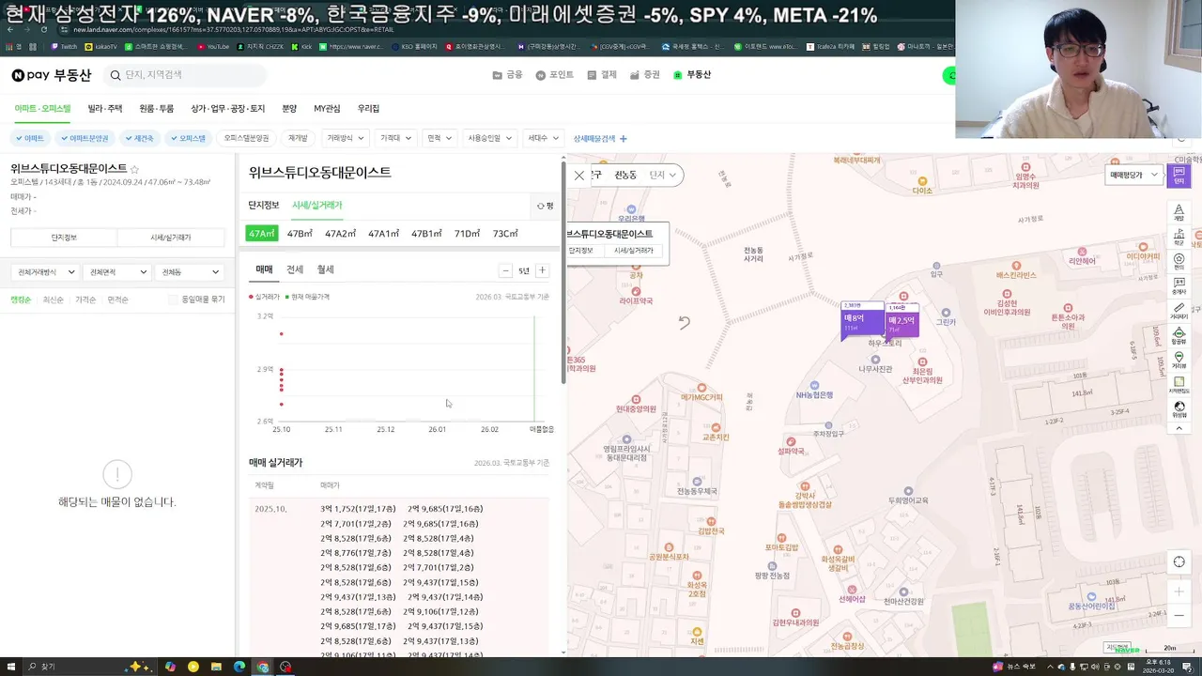The image size is (1202, 676).
Task: Open the 전체면적 dropdown
Action: coord(118,272)
